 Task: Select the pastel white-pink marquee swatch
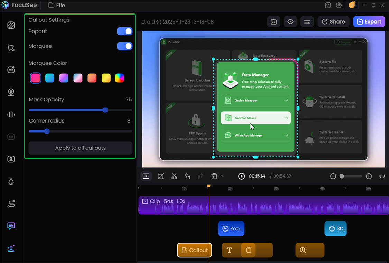click(78, 78)
